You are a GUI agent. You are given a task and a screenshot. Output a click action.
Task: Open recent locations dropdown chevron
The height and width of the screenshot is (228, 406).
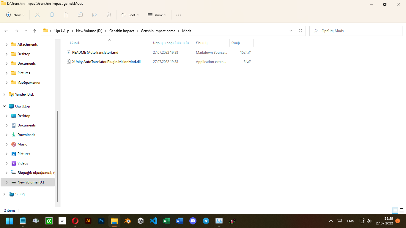coord(26,31)
